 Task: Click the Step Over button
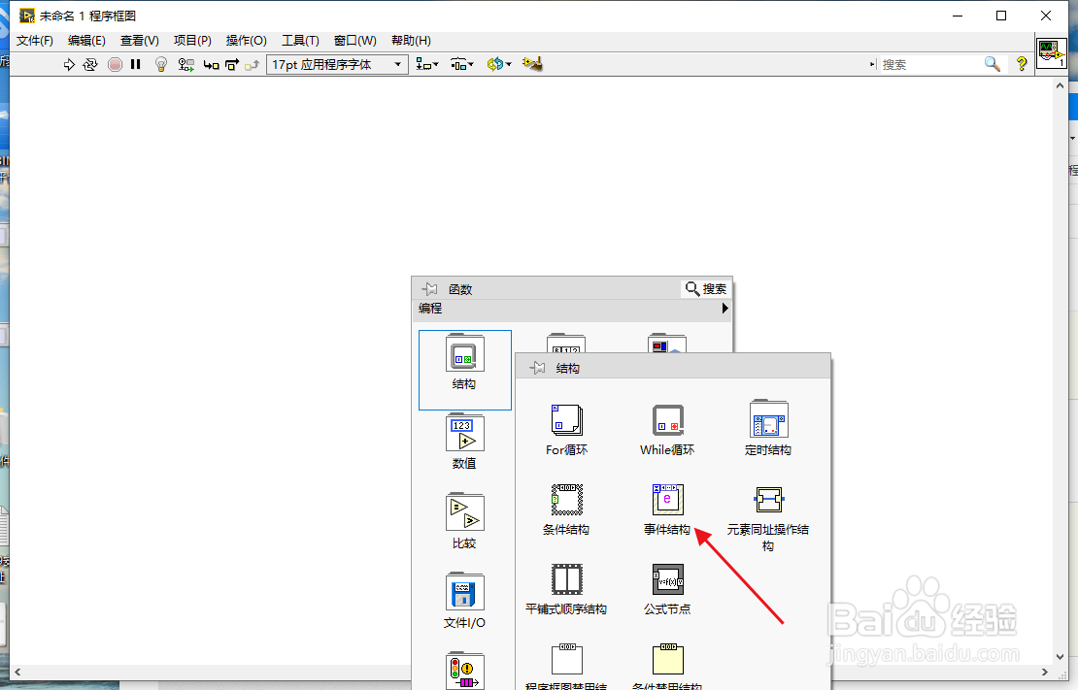tap(232, 65)
